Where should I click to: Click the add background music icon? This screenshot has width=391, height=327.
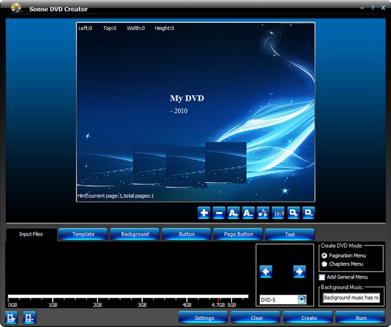click(x=263, y=213)
